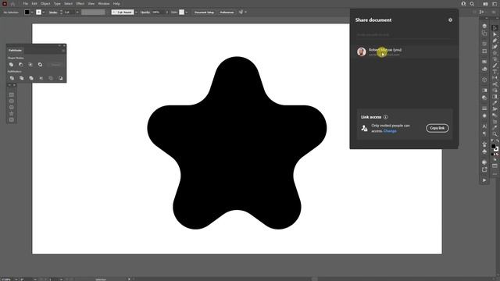Image resolution: width=500 pixels, height=281 pixels.
Task: Click the Document Setup button
Action: click(204, 12)
